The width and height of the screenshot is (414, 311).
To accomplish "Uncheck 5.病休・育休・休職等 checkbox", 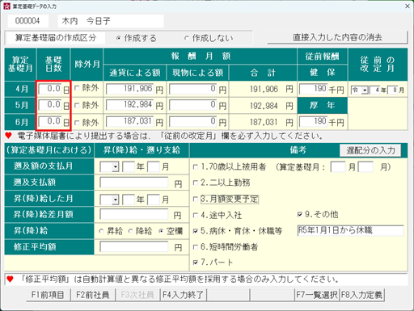I will 196,231.
